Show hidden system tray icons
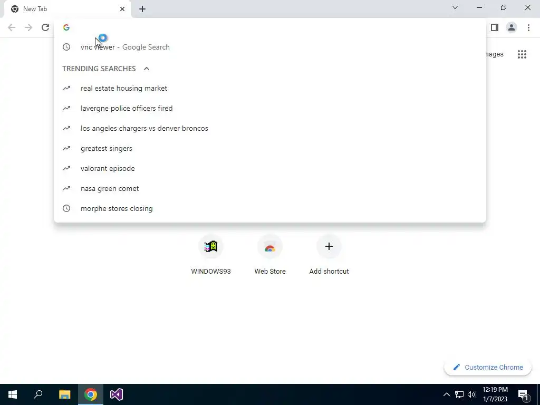The height and width of the screenshot is (405, 540). 446,394
